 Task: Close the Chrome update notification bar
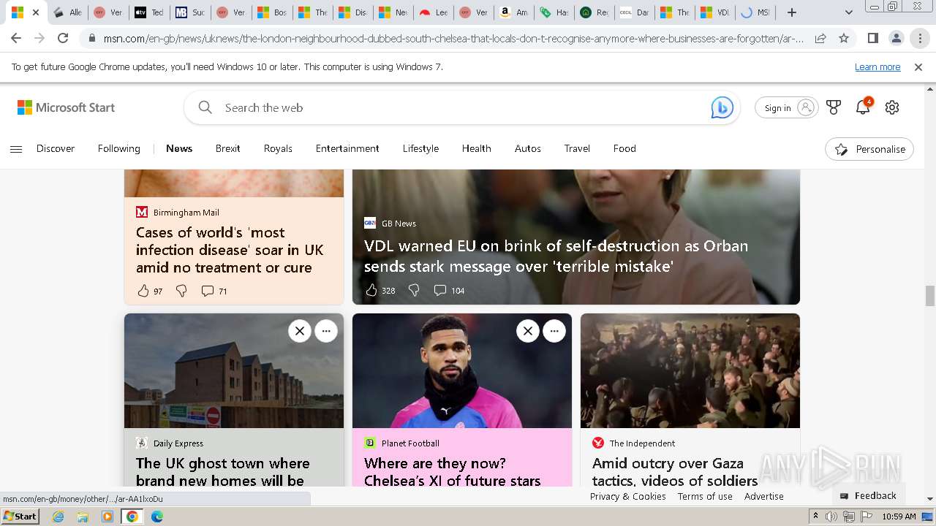[x=918, y=66]
